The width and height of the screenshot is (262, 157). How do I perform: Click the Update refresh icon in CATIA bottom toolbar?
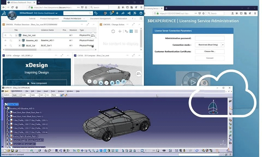(x=142, y=151)
